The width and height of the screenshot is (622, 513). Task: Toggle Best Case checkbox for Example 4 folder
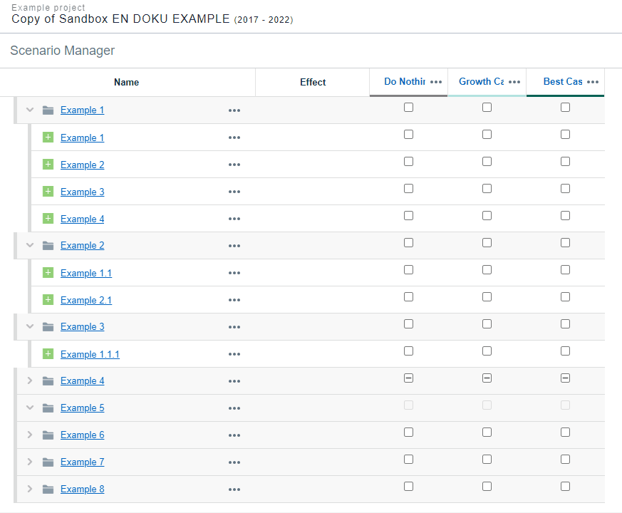[565, 378]
